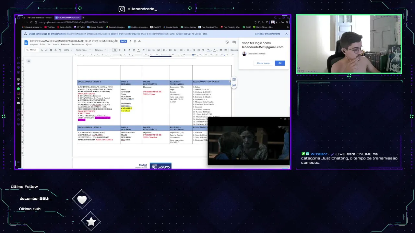Open the Inserir menu
The height and width of the screenshot is (233, 415).
tap(56, 44)
